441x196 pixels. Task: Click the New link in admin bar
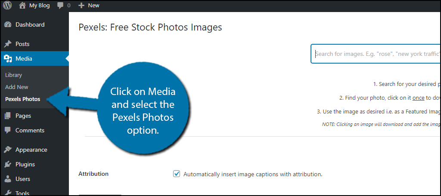(93, 6)
